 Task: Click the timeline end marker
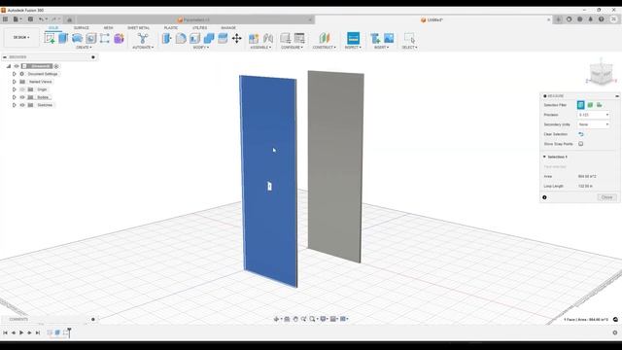(69, 332)
